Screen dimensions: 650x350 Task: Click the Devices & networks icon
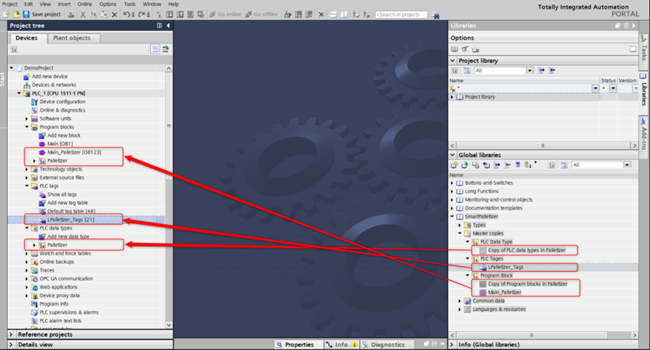click(x=26, y=85)
